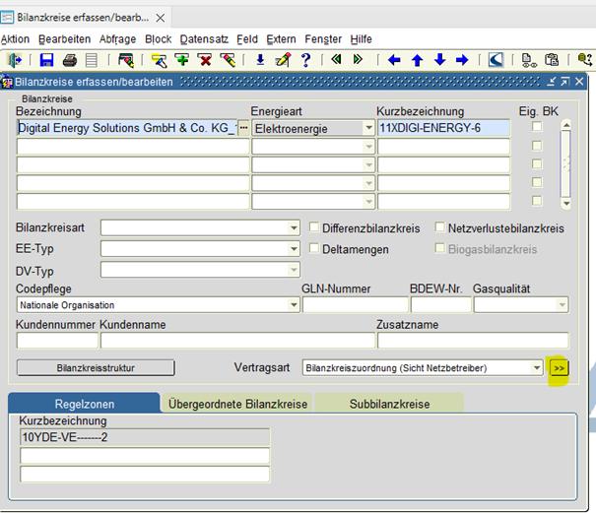Screen dimensions: 596x513
Task: Open the Codepflege Nationale Organisation dropdown
Action: point(294,305)
